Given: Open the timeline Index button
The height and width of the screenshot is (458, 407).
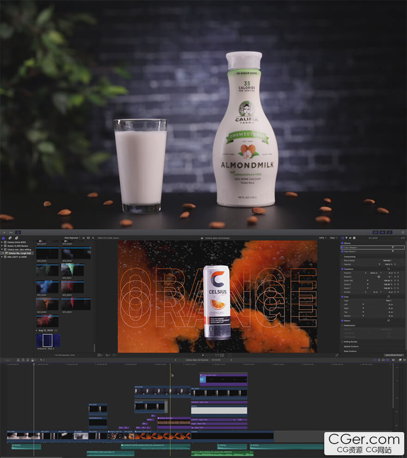Looking at the screenshot, I should 7,360.
